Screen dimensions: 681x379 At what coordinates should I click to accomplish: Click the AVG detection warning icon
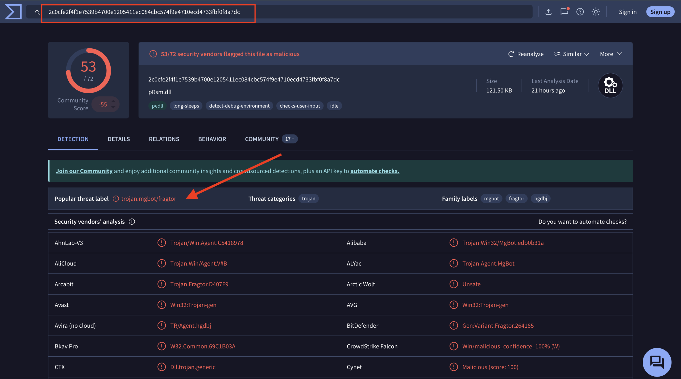(454, 305)
